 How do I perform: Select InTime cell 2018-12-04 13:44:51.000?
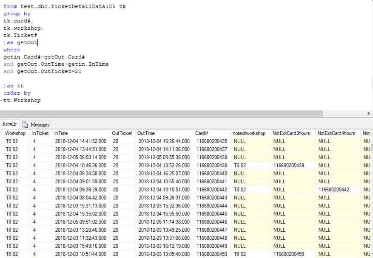click(81, 149)
